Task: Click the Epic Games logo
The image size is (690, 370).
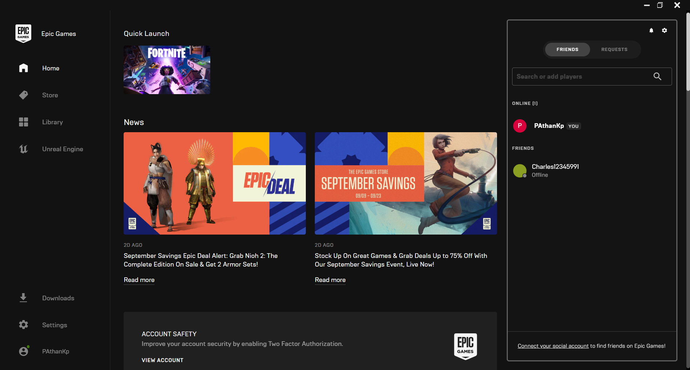Action: pyautogui.click(x=23, y=33)
